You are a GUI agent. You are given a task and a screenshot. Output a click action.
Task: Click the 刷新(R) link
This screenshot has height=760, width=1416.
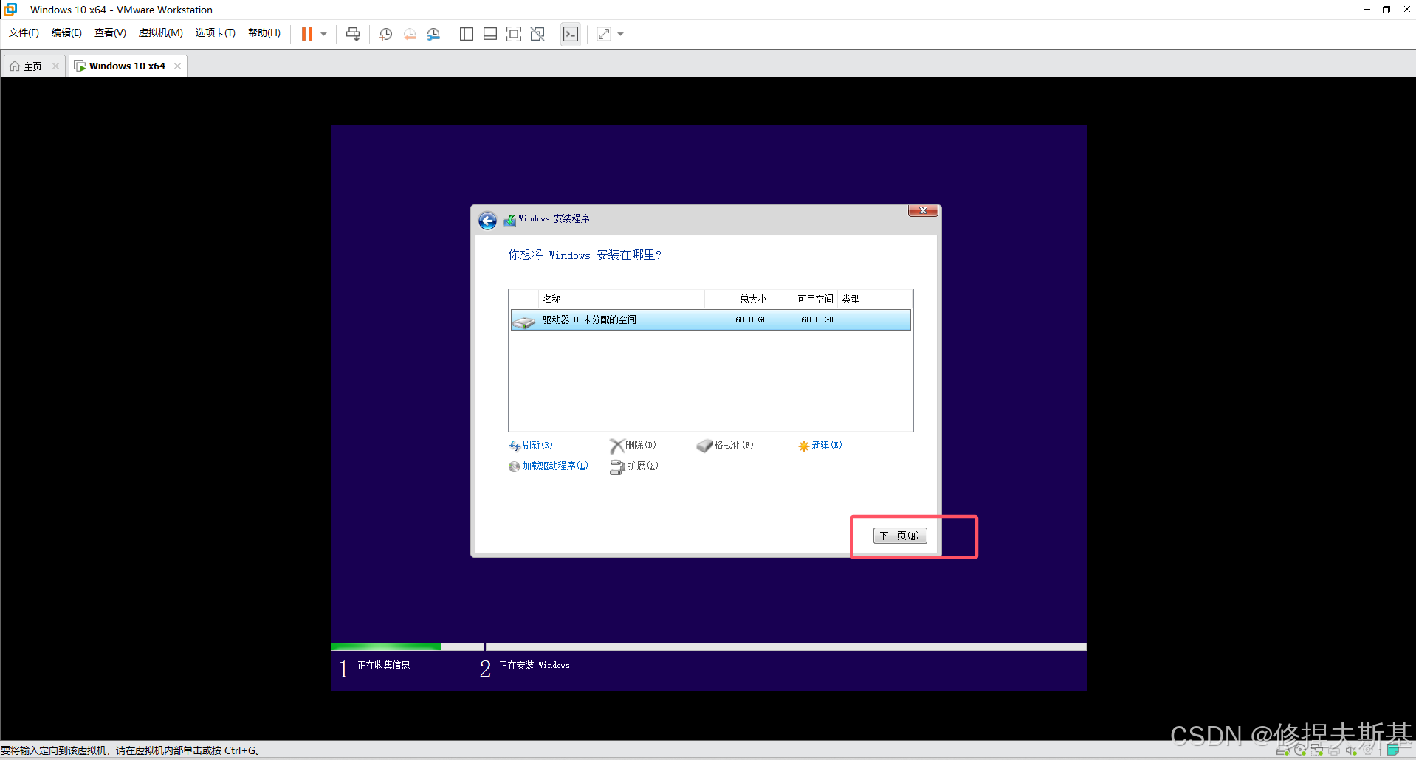coord(531,446)
